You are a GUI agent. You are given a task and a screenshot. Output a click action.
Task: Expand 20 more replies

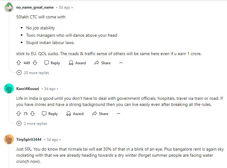click(36, 73)
